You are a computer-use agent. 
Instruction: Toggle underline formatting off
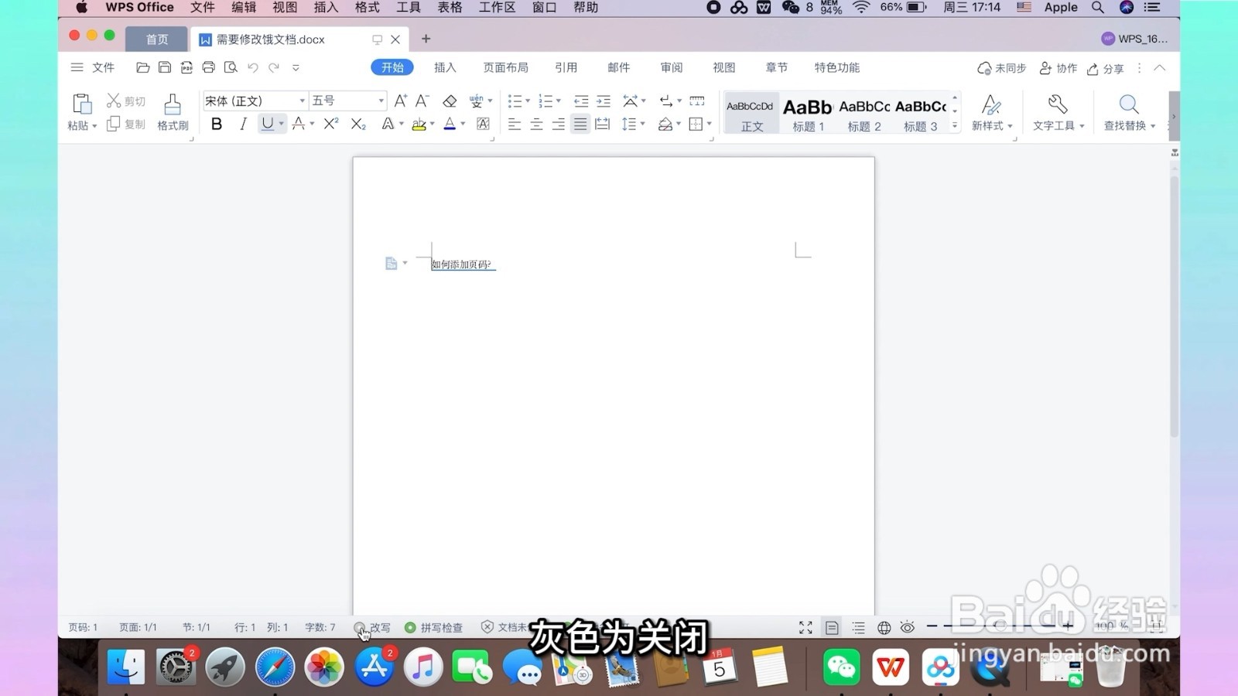pyautogui.click(x=266, y=123)
